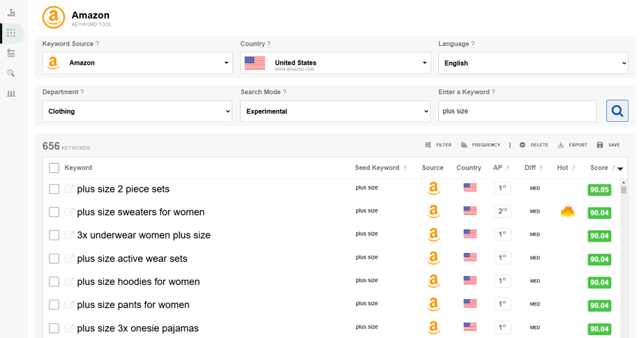Click Amazon source icon for plus size 2 piece sets
This screenshot has width=642, height=338.
[433, 188]
